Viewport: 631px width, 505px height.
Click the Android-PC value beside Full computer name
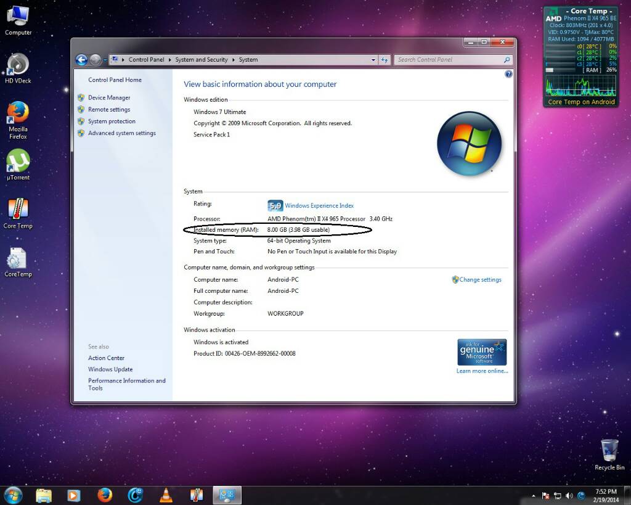[x=283, y=291]
